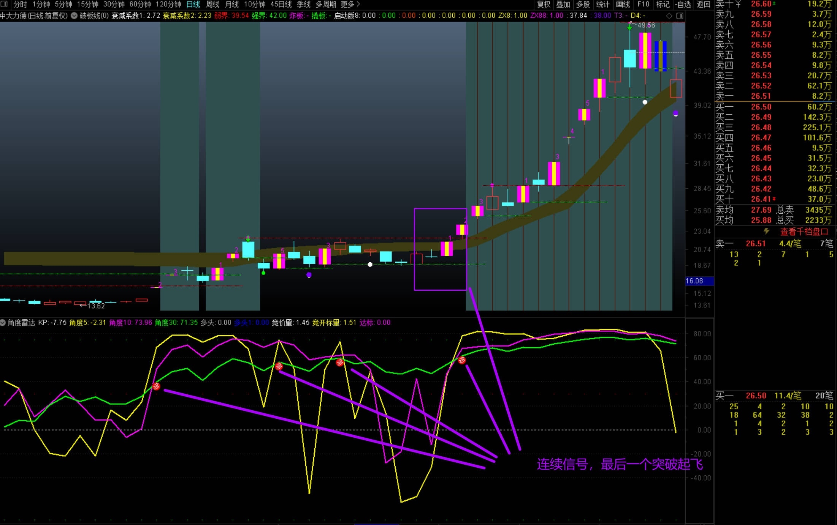
Task: Click the side panel toggle icon beside diamond
Action: [680, 16]
